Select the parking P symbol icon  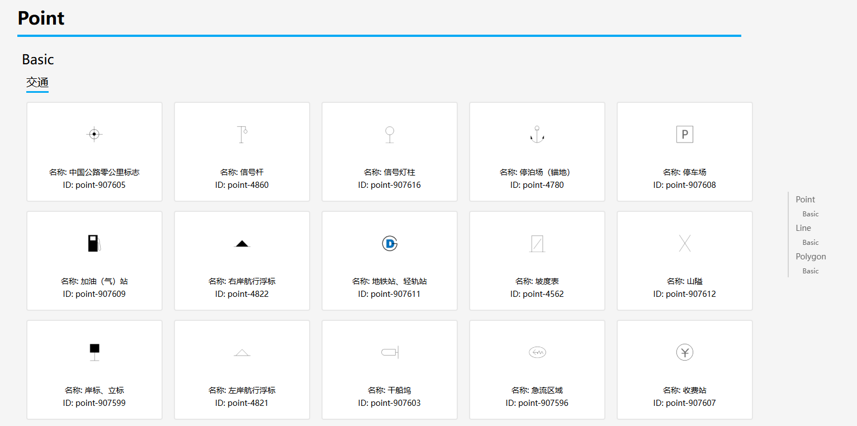685,134
